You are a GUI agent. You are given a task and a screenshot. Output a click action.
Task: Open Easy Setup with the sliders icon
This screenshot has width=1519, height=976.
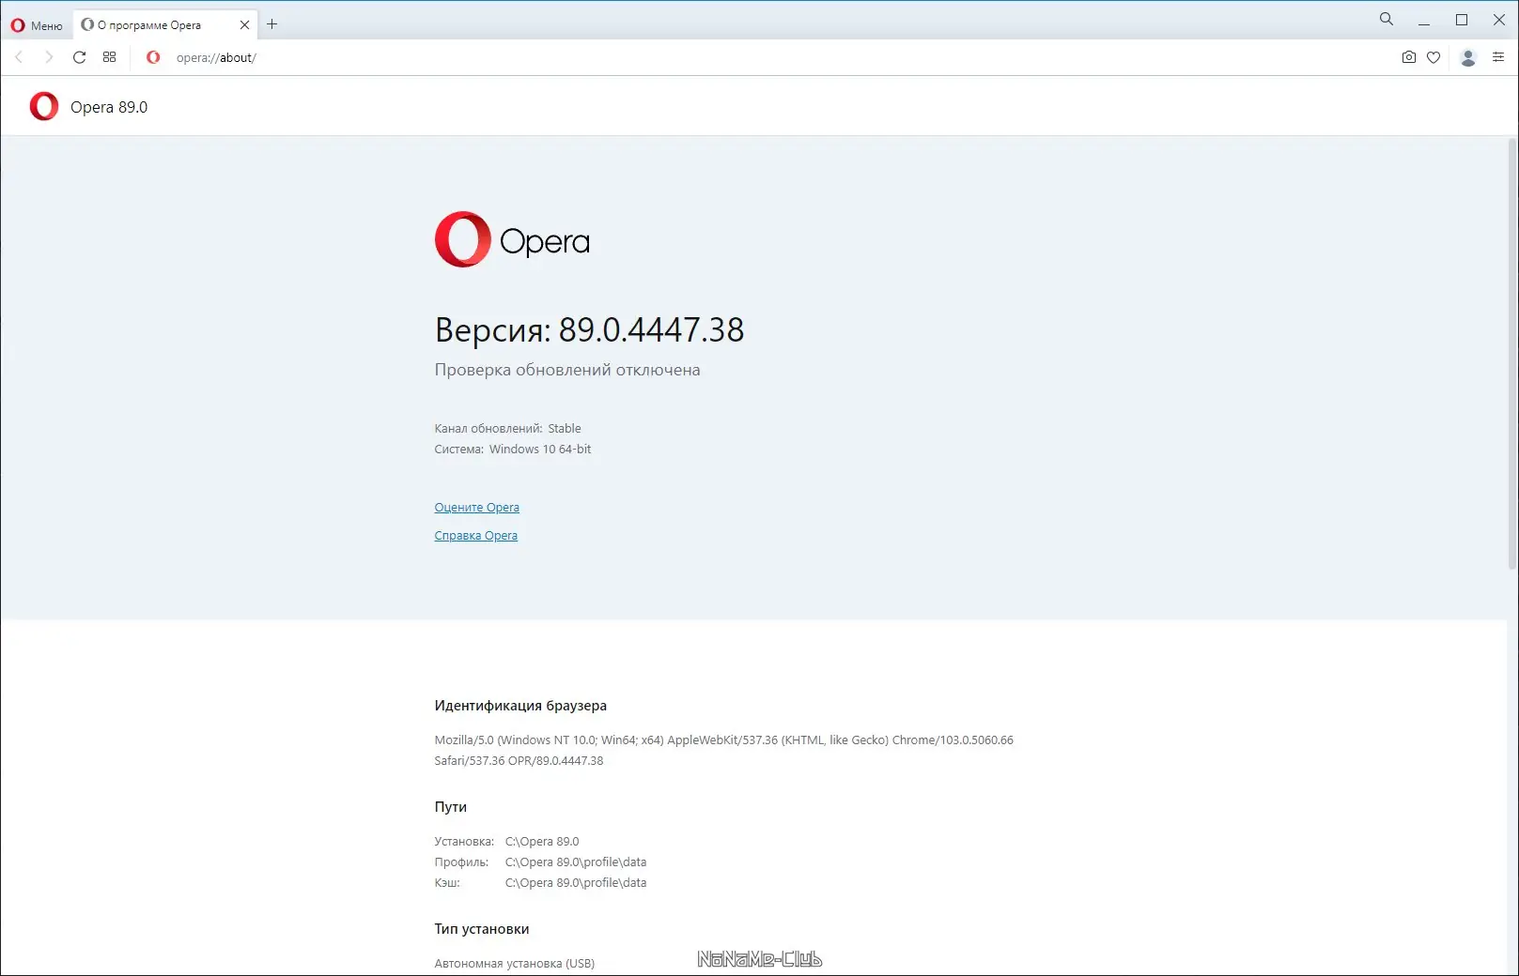(x=1497, y=57)
